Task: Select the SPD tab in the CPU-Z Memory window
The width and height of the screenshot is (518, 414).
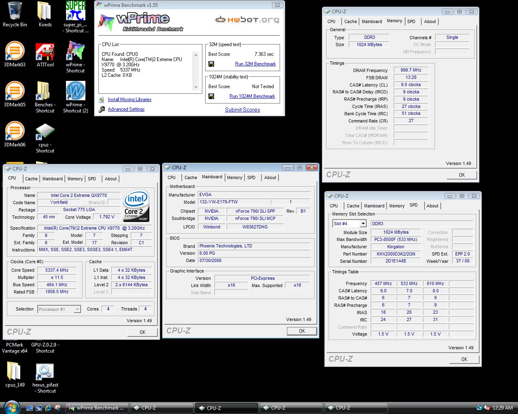Action: click(x=411, y=21)
